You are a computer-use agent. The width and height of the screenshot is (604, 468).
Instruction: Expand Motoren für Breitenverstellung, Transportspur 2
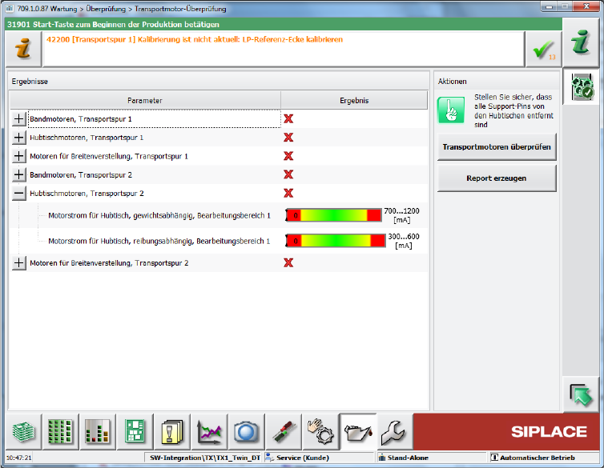[x=19, y=263]
